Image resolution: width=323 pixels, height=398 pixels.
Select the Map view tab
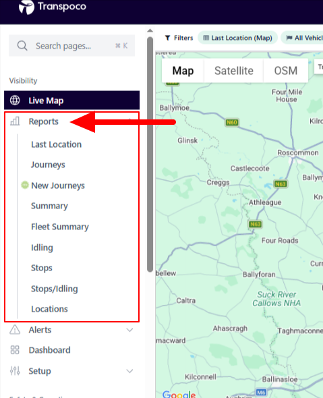(183, 71)
